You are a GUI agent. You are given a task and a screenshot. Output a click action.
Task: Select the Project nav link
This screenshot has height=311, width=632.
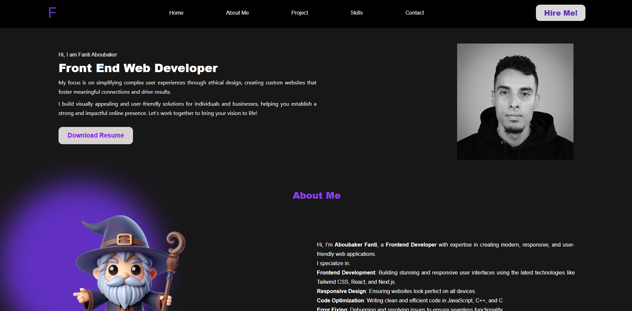300,13
